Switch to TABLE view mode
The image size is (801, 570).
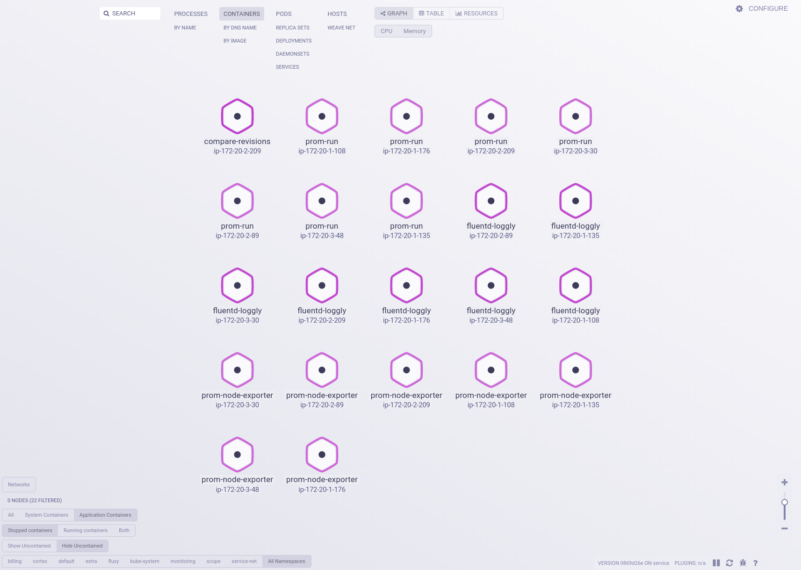431,14
